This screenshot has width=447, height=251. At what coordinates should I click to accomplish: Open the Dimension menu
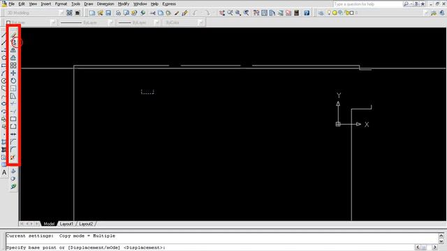click(105, 4)
